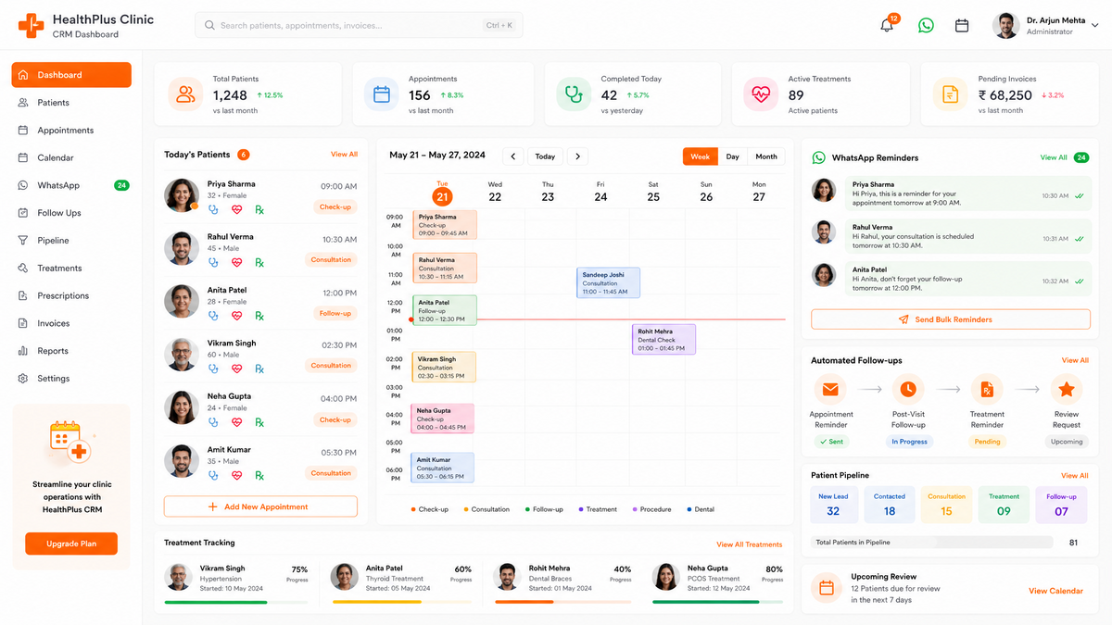The height and width of the screenshot is (625, 1112).
Task: Open View All for Today's Patients
Action: tap(344, 155)
